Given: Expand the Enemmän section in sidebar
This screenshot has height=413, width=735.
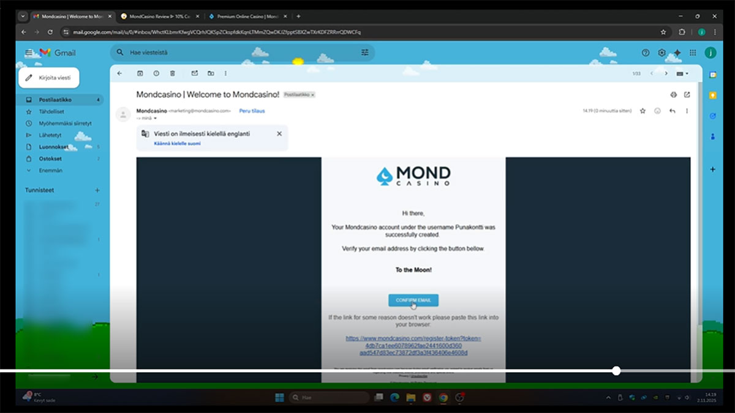Looking at the screenshot, I should (50, 171).
